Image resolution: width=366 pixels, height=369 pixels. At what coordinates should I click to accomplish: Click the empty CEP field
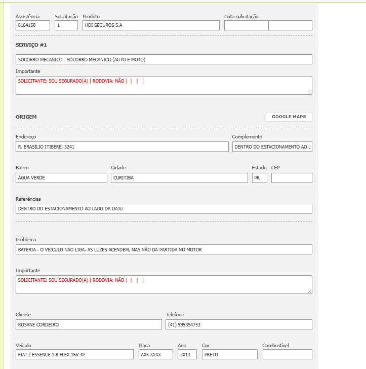292,178
